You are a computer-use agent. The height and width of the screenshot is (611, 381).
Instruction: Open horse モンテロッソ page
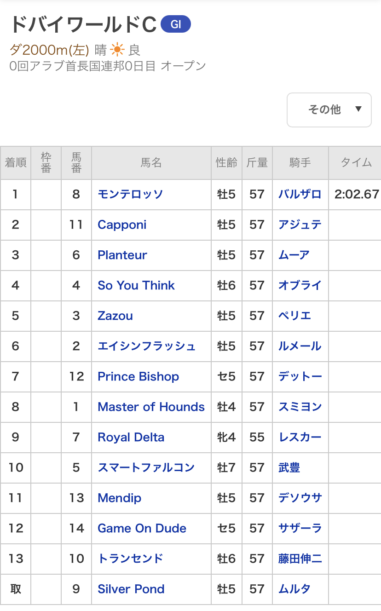point(130,194)
